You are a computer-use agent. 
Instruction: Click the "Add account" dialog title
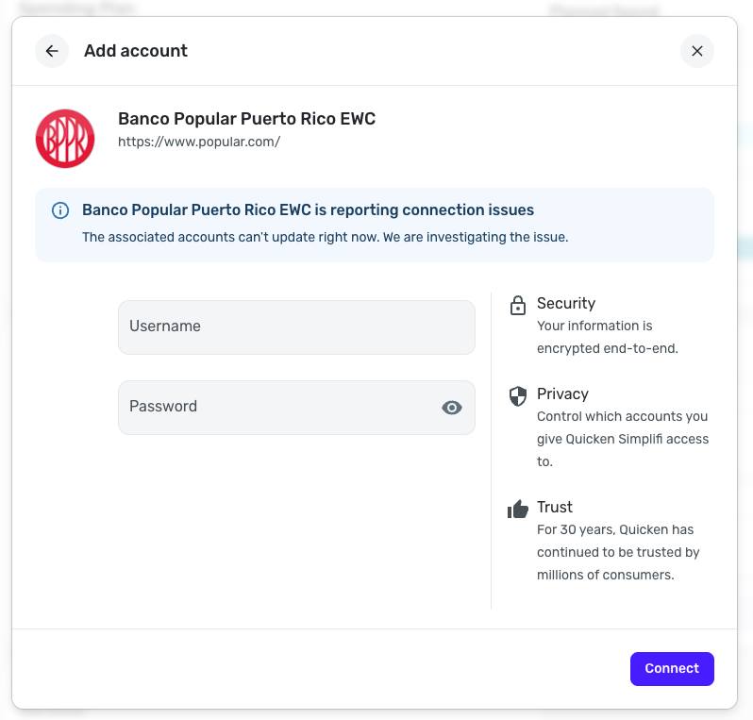[x=136, y=51]
